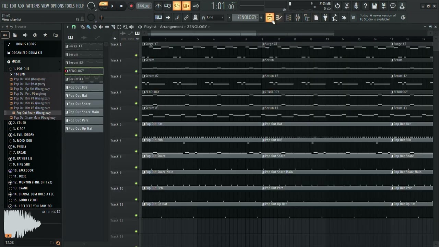Open the content shop cart icon
Image resolution: width=439 pixels, height=247 pixels.
(353, 17)
